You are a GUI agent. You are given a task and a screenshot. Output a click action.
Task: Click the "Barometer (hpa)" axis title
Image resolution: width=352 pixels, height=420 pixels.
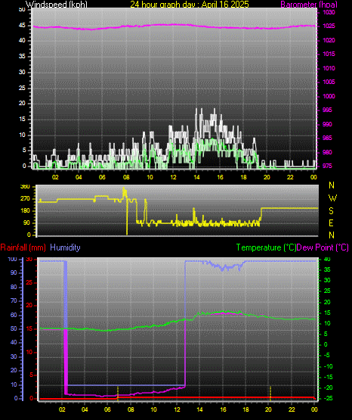(x=309, y=5)
